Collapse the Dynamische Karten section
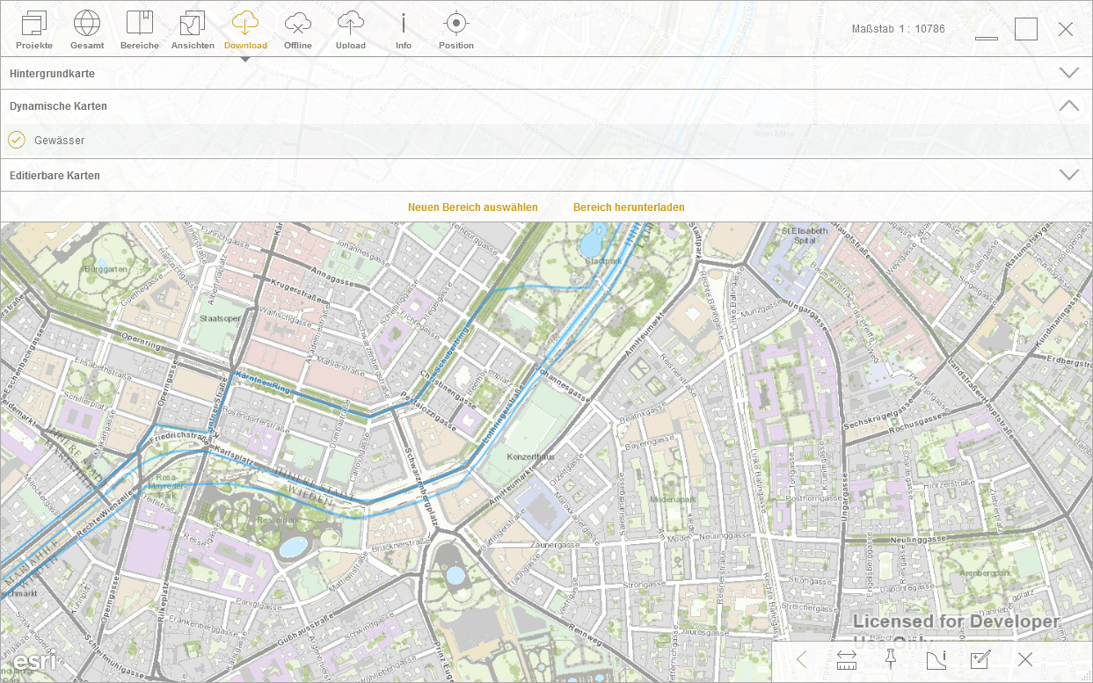 pos(1068,105)
